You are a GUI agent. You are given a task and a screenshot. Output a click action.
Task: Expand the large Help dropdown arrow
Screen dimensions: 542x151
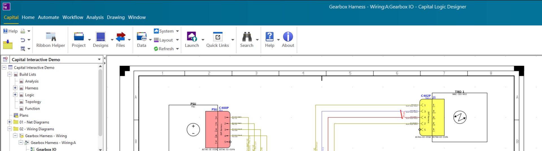pos(278,40)
